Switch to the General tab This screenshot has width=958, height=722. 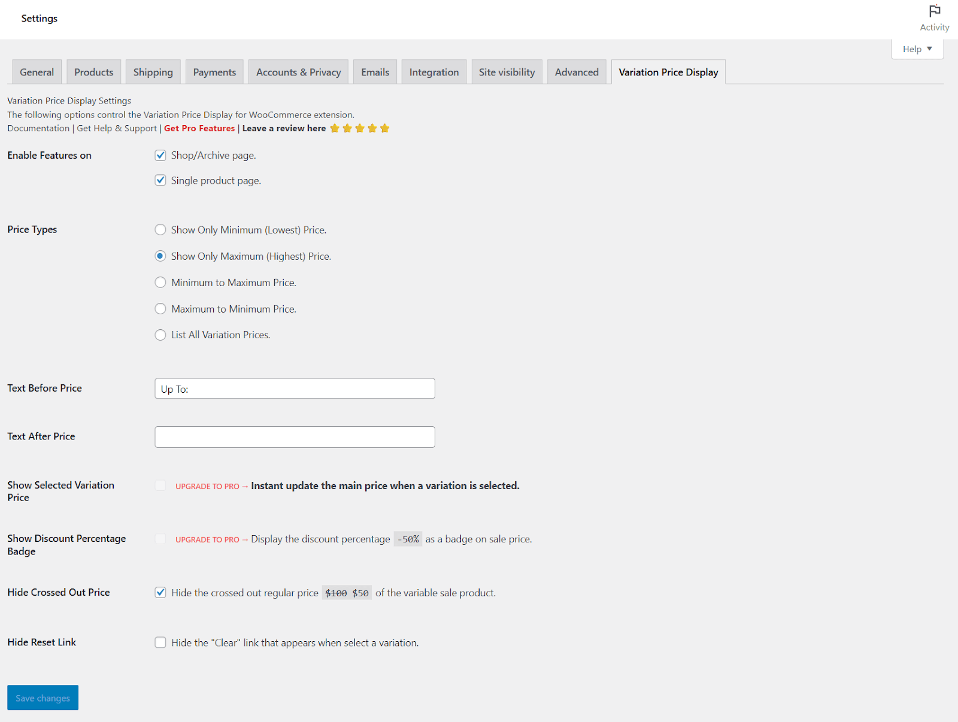coord(37,72)
